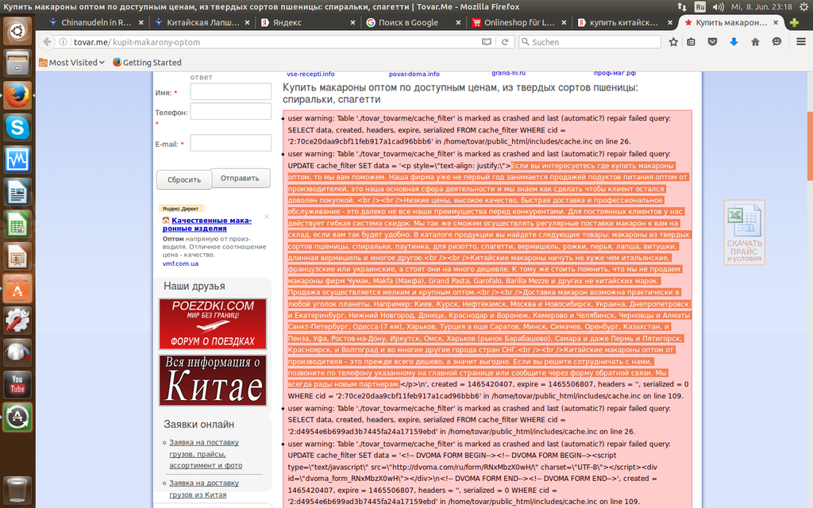Open the Getting Started bookmark
Viewport: 813px width, 508px height.
click(147, 62)
